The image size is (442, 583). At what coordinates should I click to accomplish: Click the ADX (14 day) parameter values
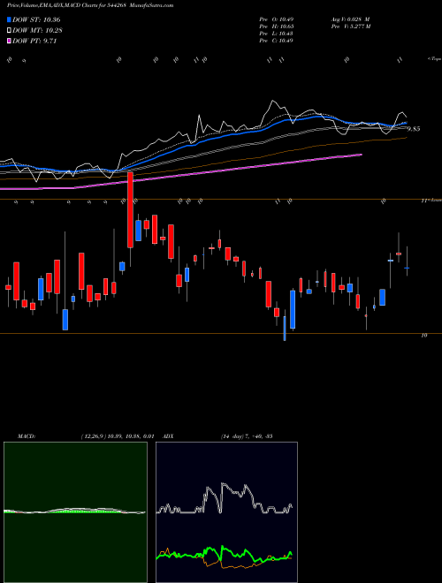click(246, 436)
